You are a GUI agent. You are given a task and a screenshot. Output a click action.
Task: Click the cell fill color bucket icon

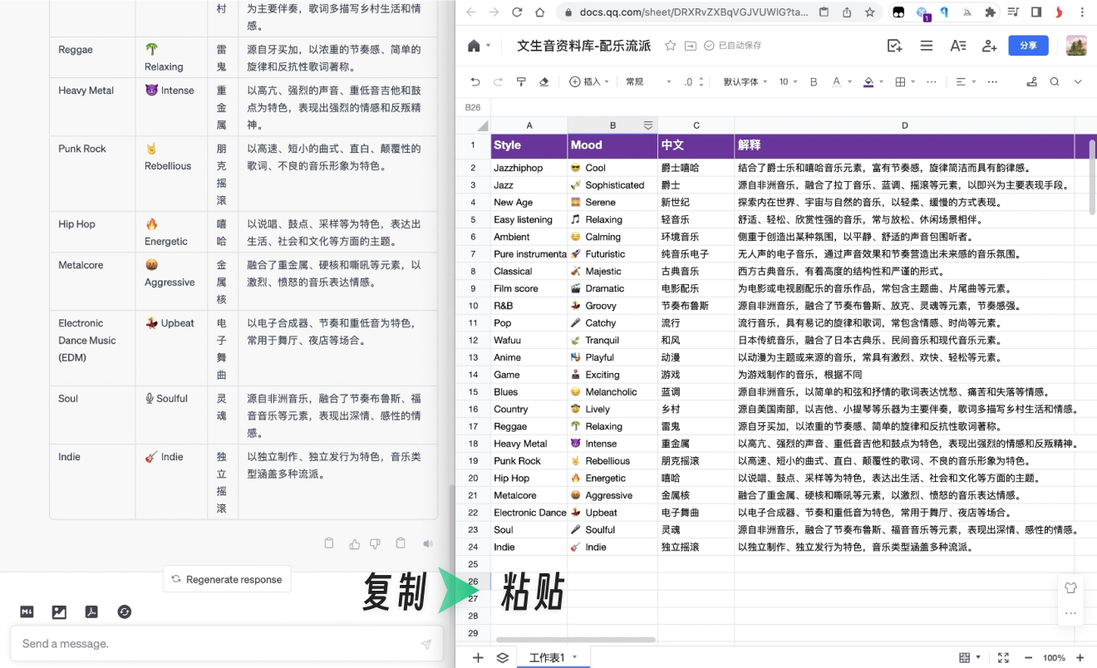868,81
